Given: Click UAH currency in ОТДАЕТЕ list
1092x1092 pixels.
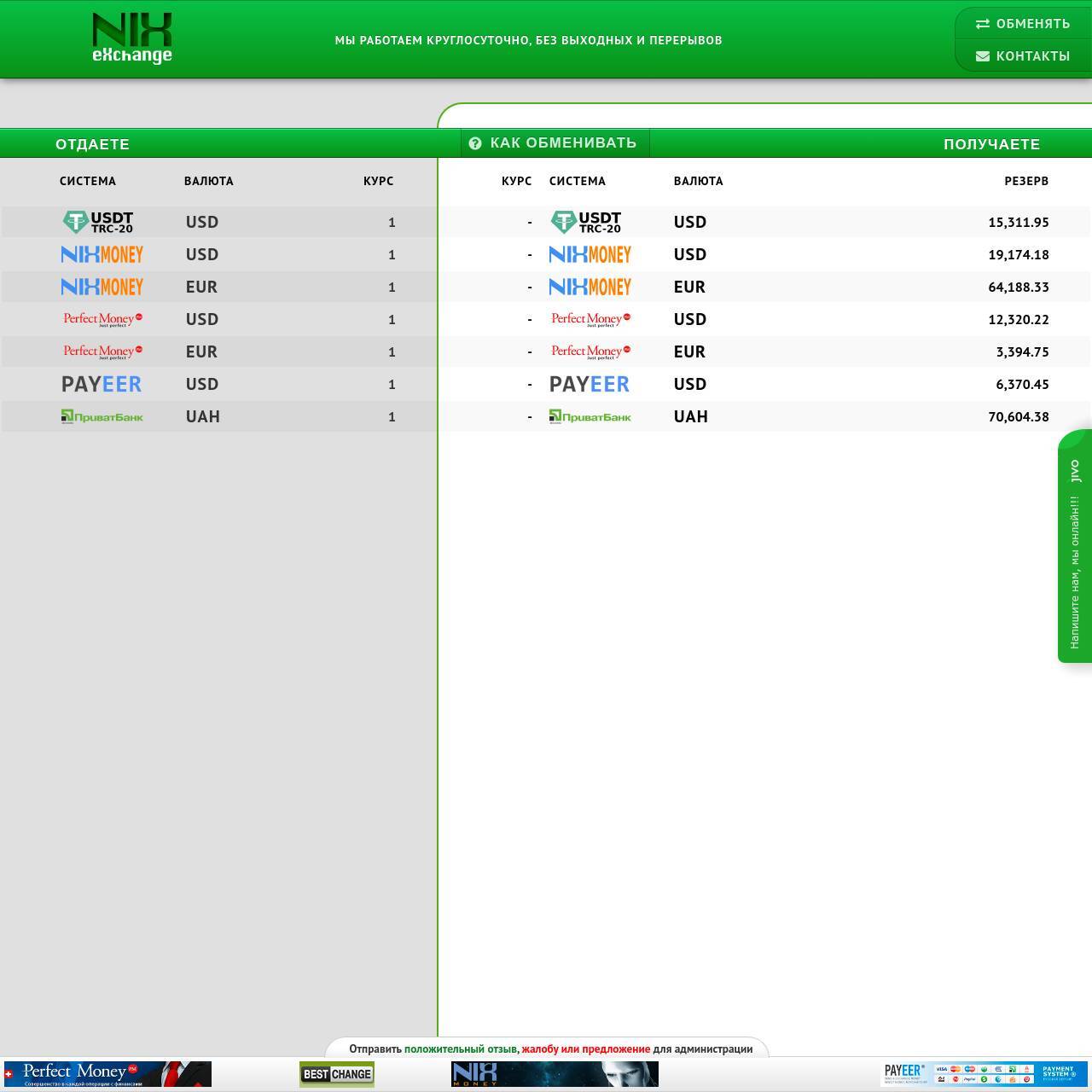Looking at the screenshot, I should (203, 416).
